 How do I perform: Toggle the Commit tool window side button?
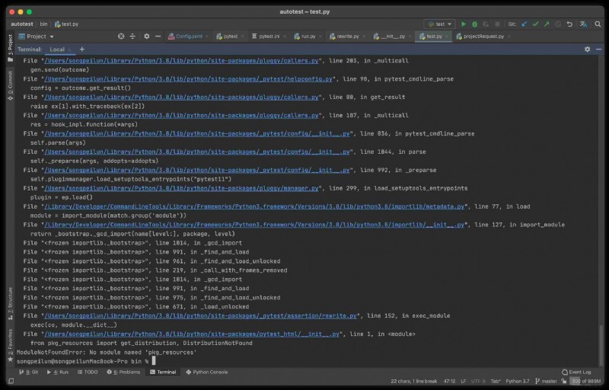[10, 85]
